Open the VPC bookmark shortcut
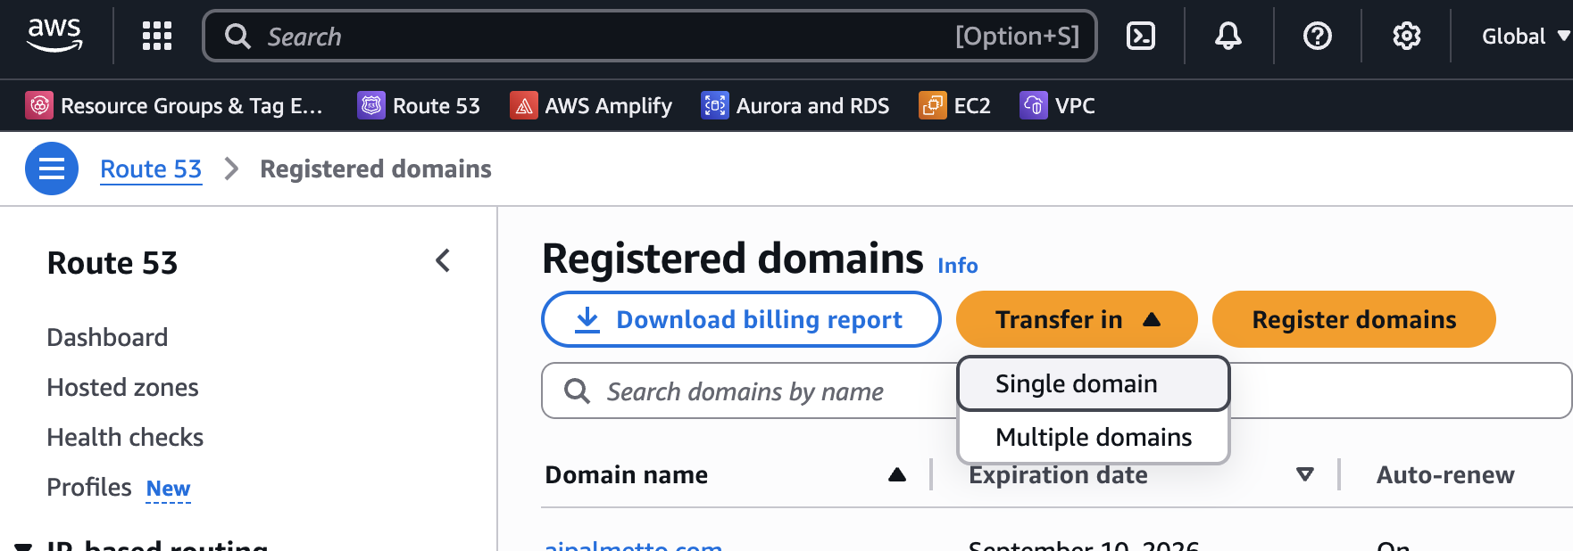 (x=1058, y=106)
